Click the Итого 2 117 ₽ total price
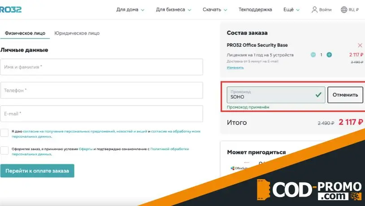The height and width of the screenshot is (206, 365). [351, 122]
